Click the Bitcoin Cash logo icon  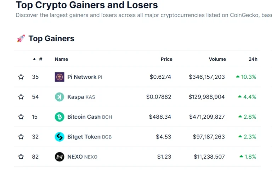[59, 117]
